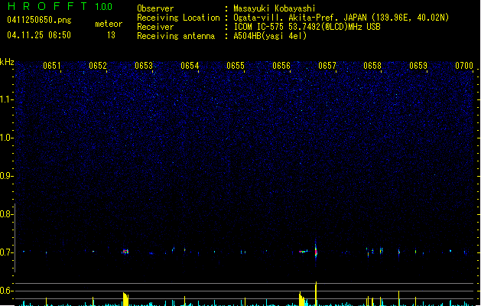
Task: Click the Receiving Location label
Action: [x=178, y=18]
